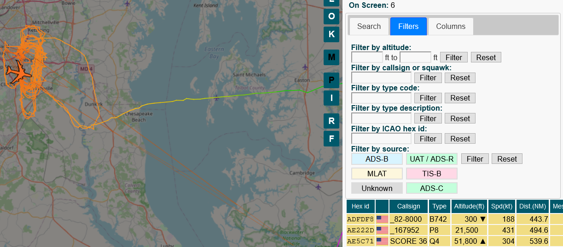Toggle the ADS-C source filter

pos(432,188)
